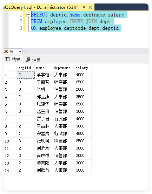Click the name cell 张轶可
Viewport: 152px width, 194px height.
pos(44,141)
